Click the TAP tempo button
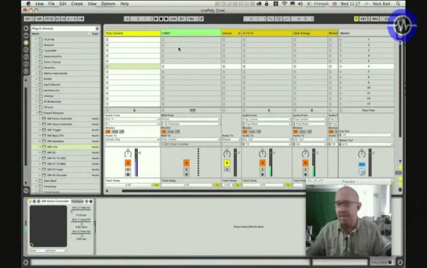The width and height of the screenshot is (427, 268). point(39,19)
